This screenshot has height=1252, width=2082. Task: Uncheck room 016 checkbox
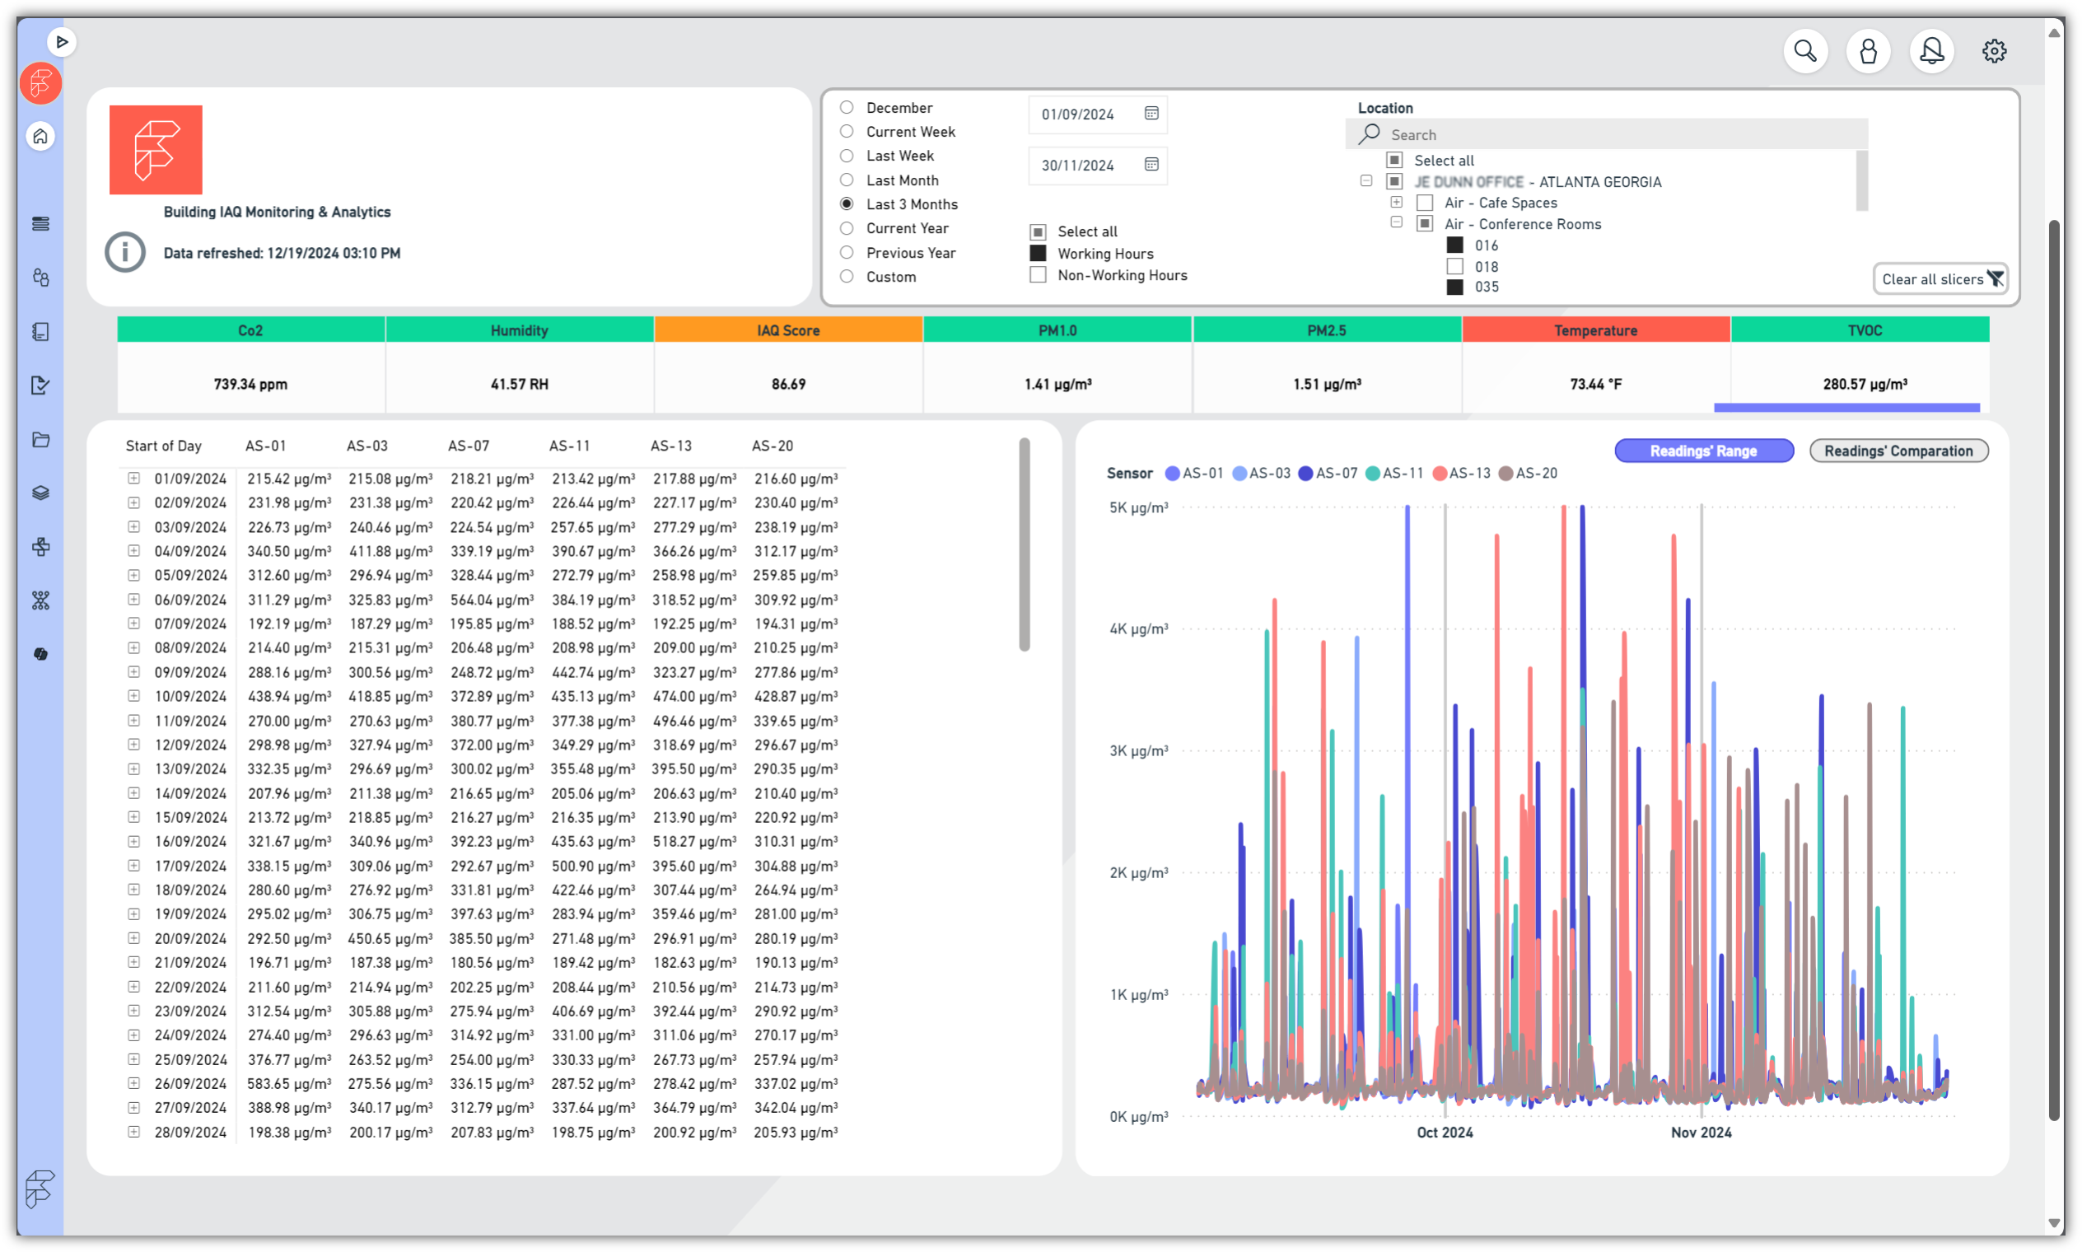click(x=1455, y=245)
